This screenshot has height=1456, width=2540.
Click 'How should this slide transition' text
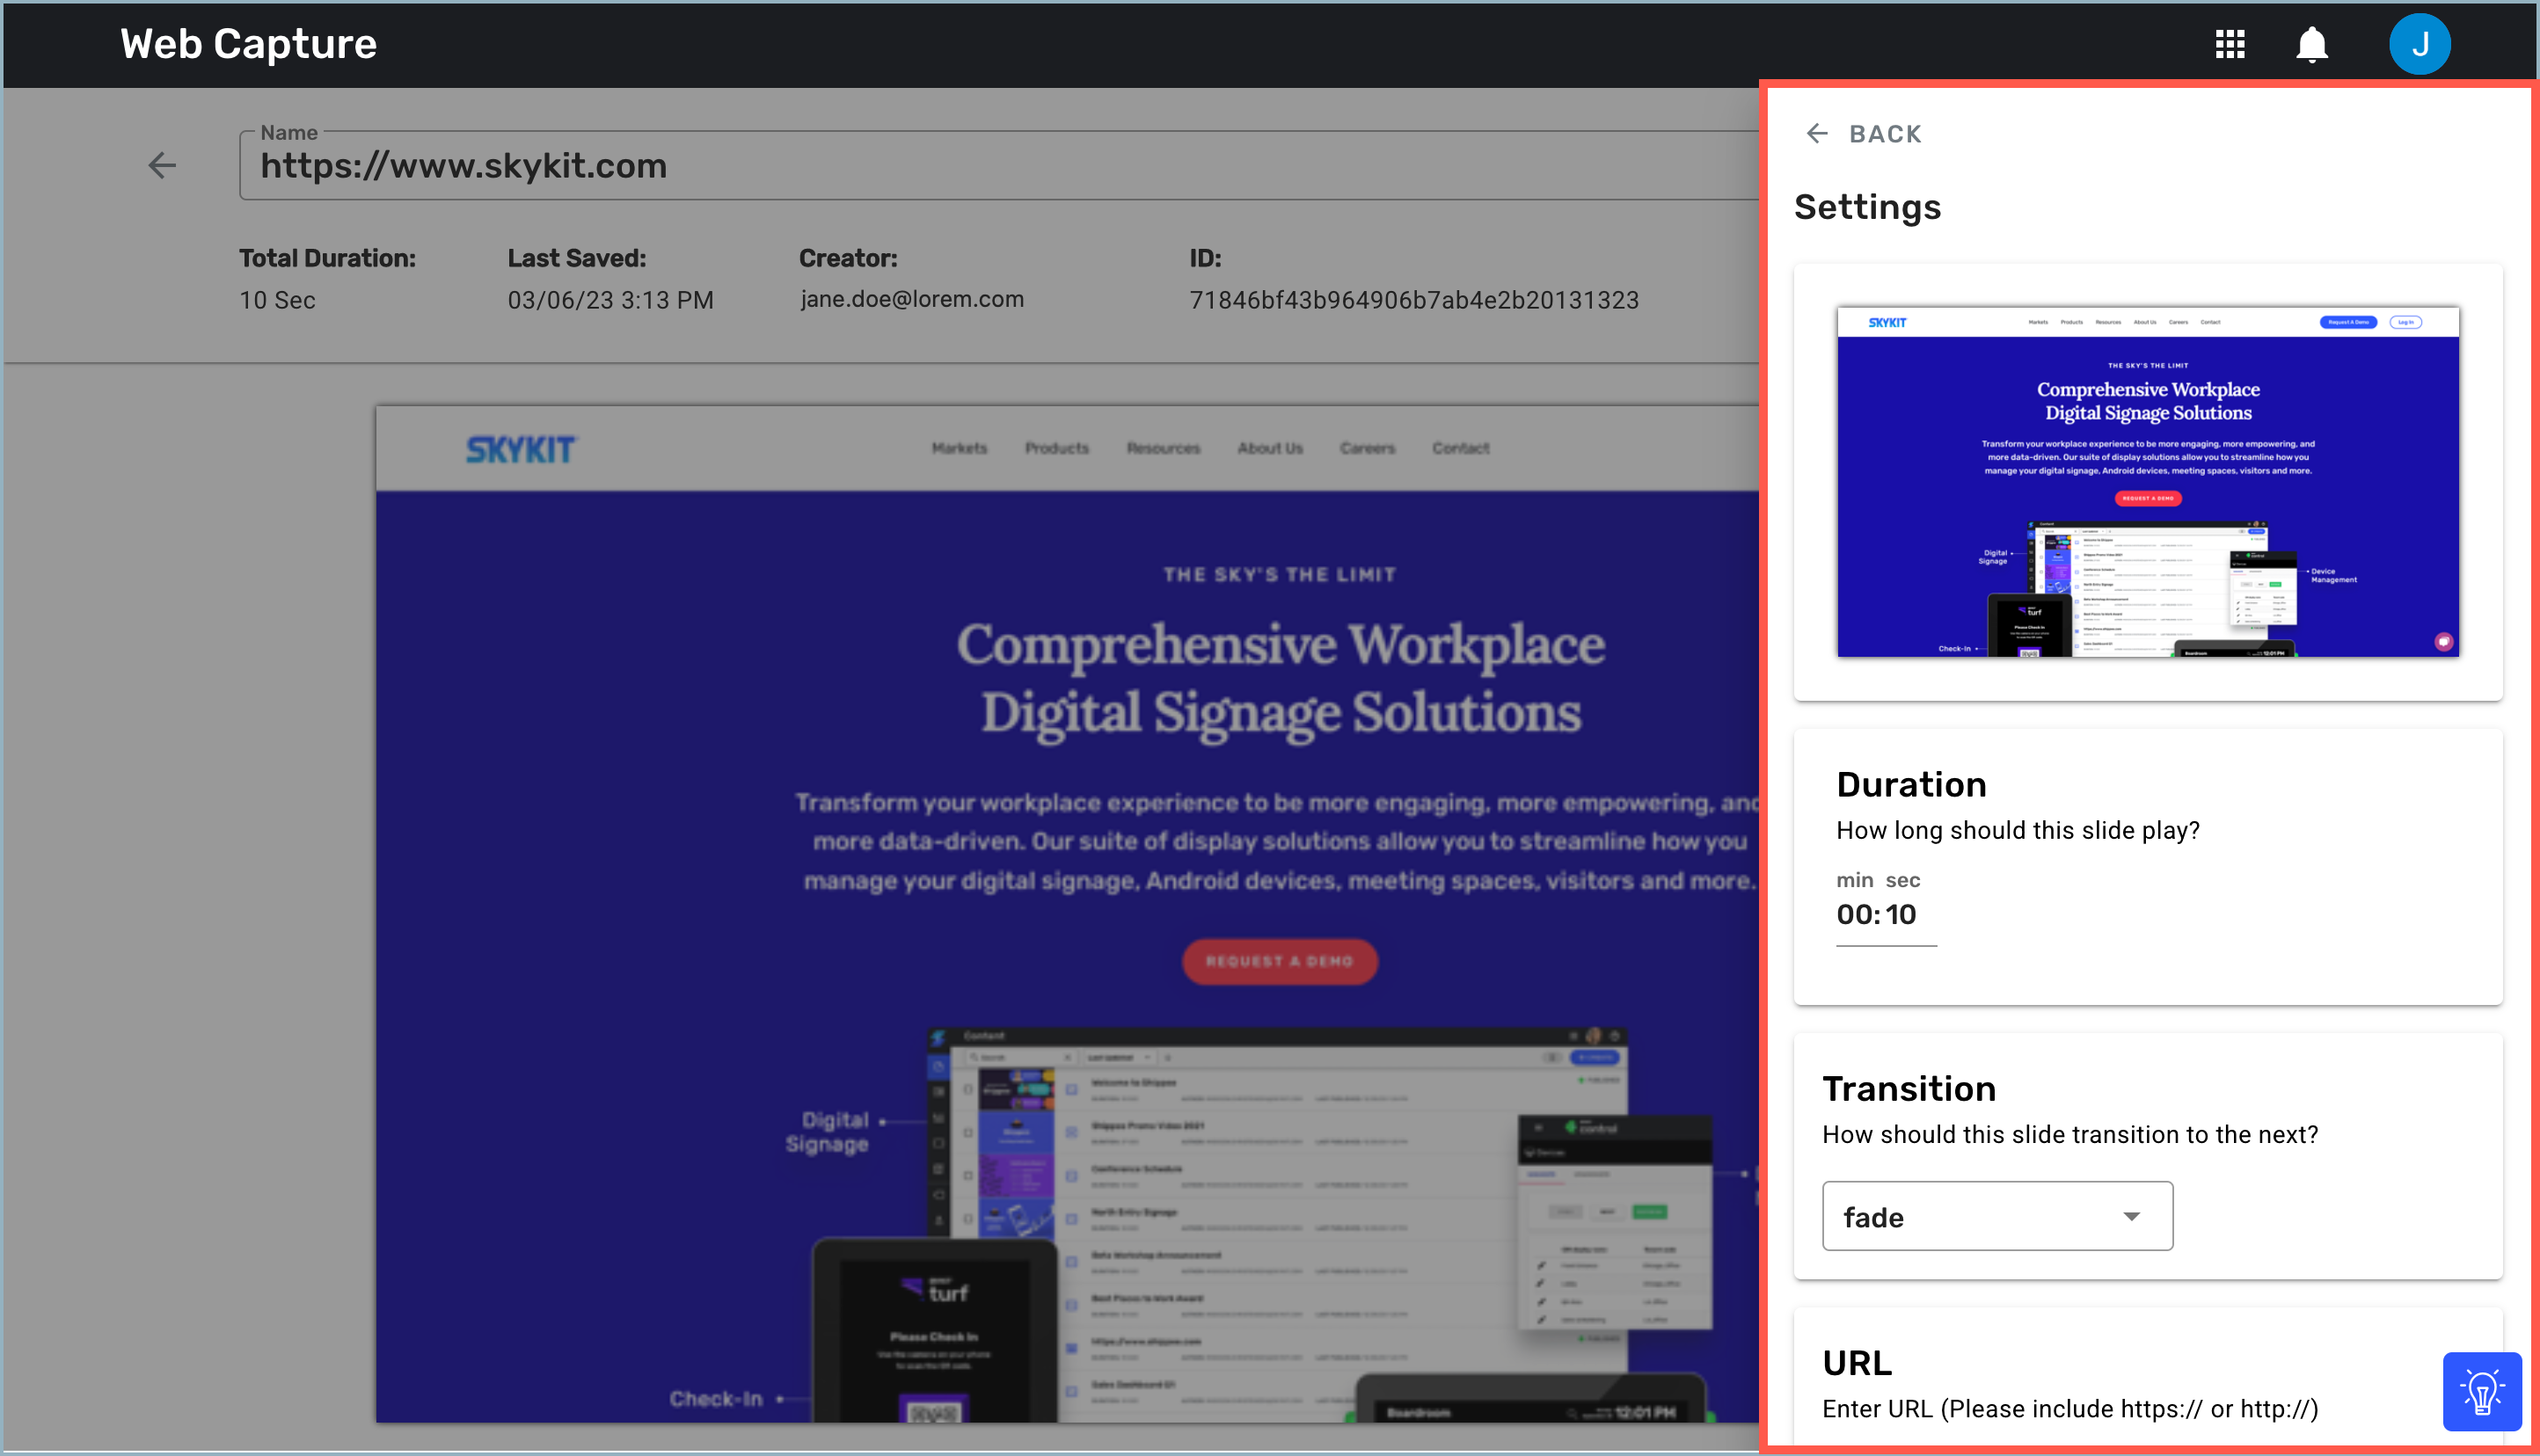point(2069,1134)
